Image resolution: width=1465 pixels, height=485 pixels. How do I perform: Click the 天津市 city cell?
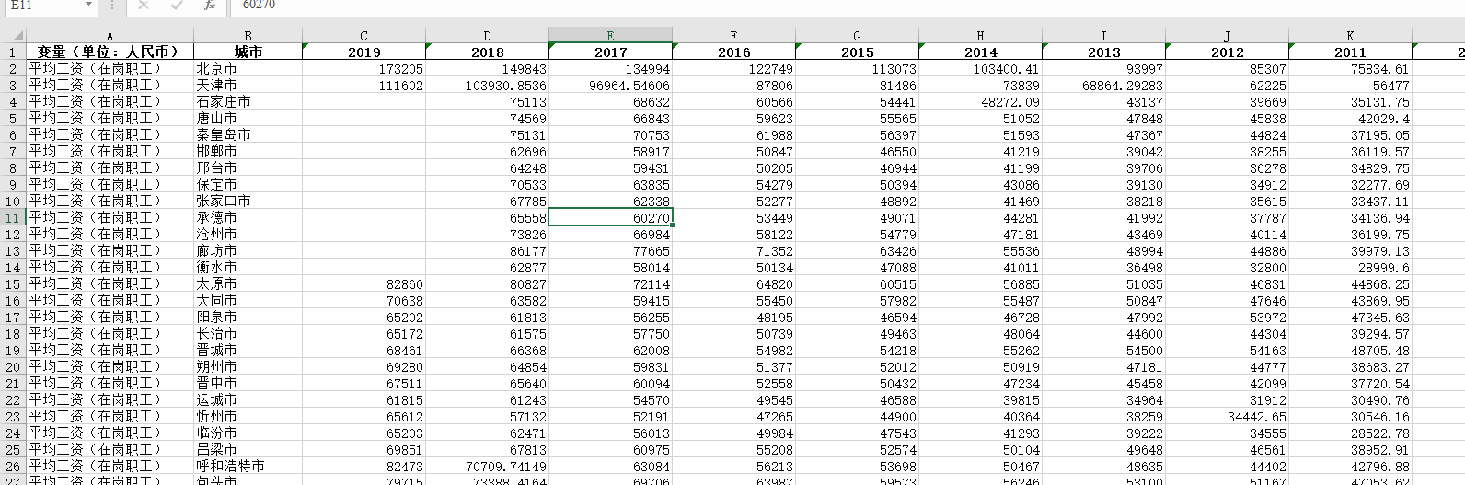coord(248,85)
